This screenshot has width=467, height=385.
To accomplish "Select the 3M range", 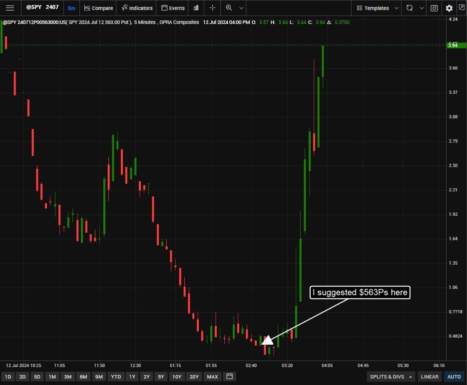I will [68, 377].
